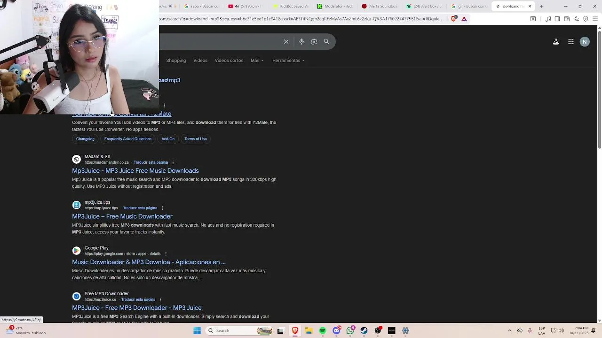Screen dimensions: 602x338
Task: Open 'Music Downloader & MP3 Downloa' result
Action: [x=149, y=262]
